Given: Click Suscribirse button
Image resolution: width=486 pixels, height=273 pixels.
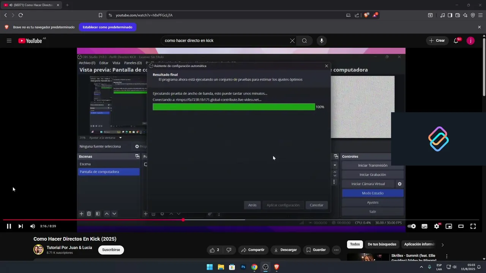Looking at the screenshot, I should pyautogui.click(x=111, y=250).
